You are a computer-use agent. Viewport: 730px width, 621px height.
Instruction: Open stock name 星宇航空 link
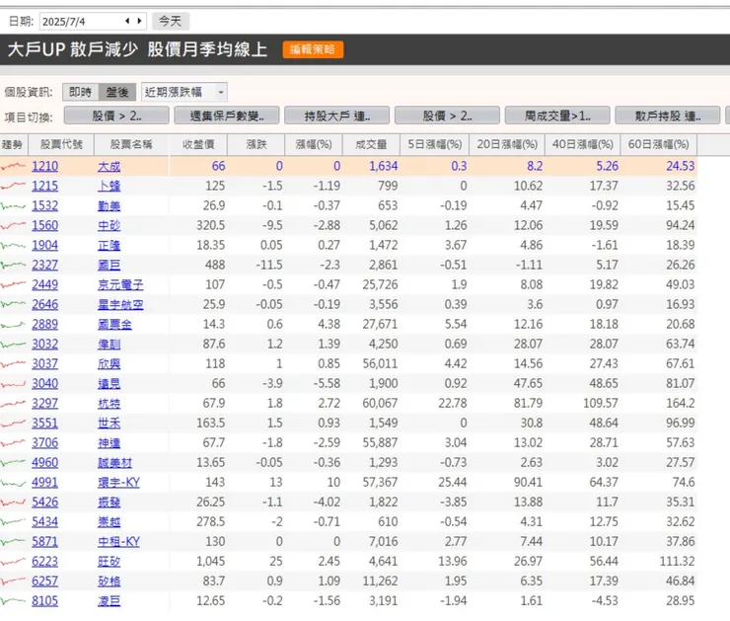tap(120, 305)
